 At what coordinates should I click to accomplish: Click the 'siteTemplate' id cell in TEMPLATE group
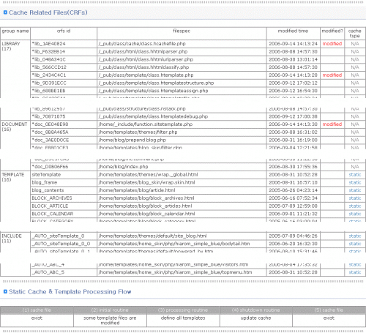click(x=64, y=175)
